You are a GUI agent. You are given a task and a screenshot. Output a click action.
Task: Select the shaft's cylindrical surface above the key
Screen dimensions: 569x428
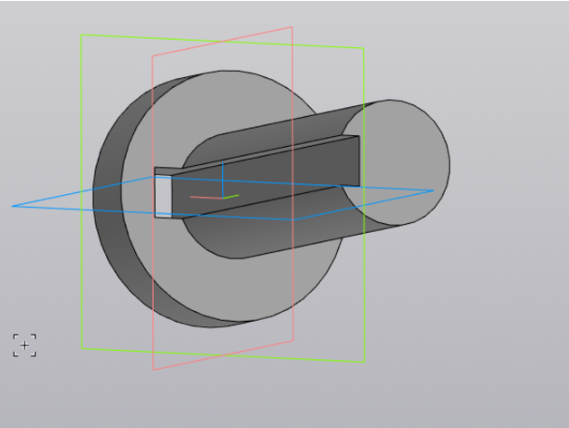point(272,127)
